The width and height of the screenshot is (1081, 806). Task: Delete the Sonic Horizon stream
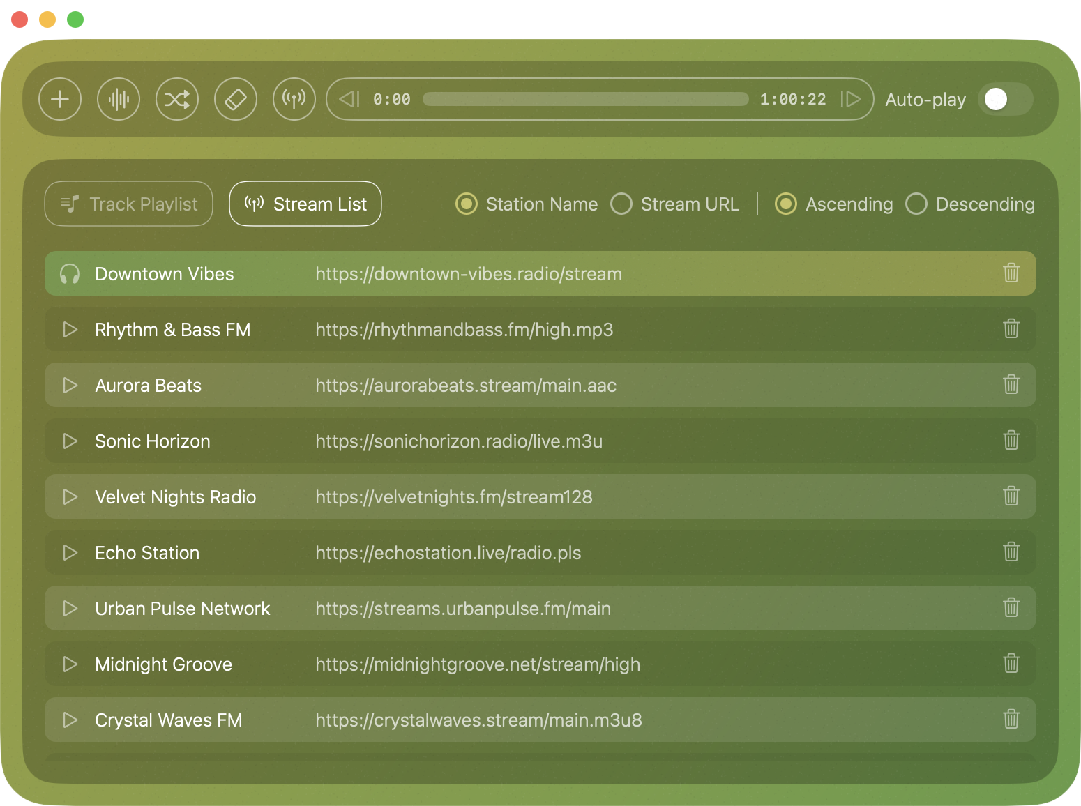click(x=1011, y=441)
